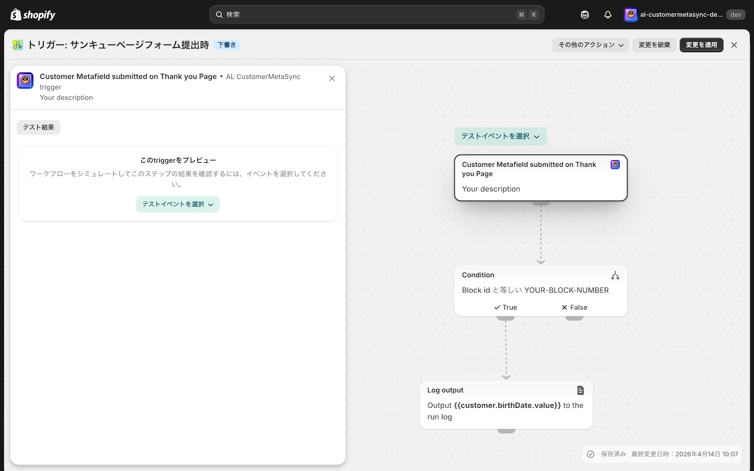
Task: Click the Log output node bottom connector
Action: 506,431
